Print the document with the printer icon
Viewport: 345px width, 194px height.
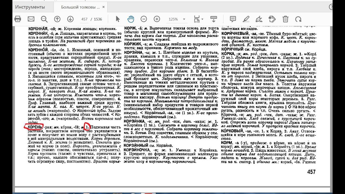click(18, 19)
